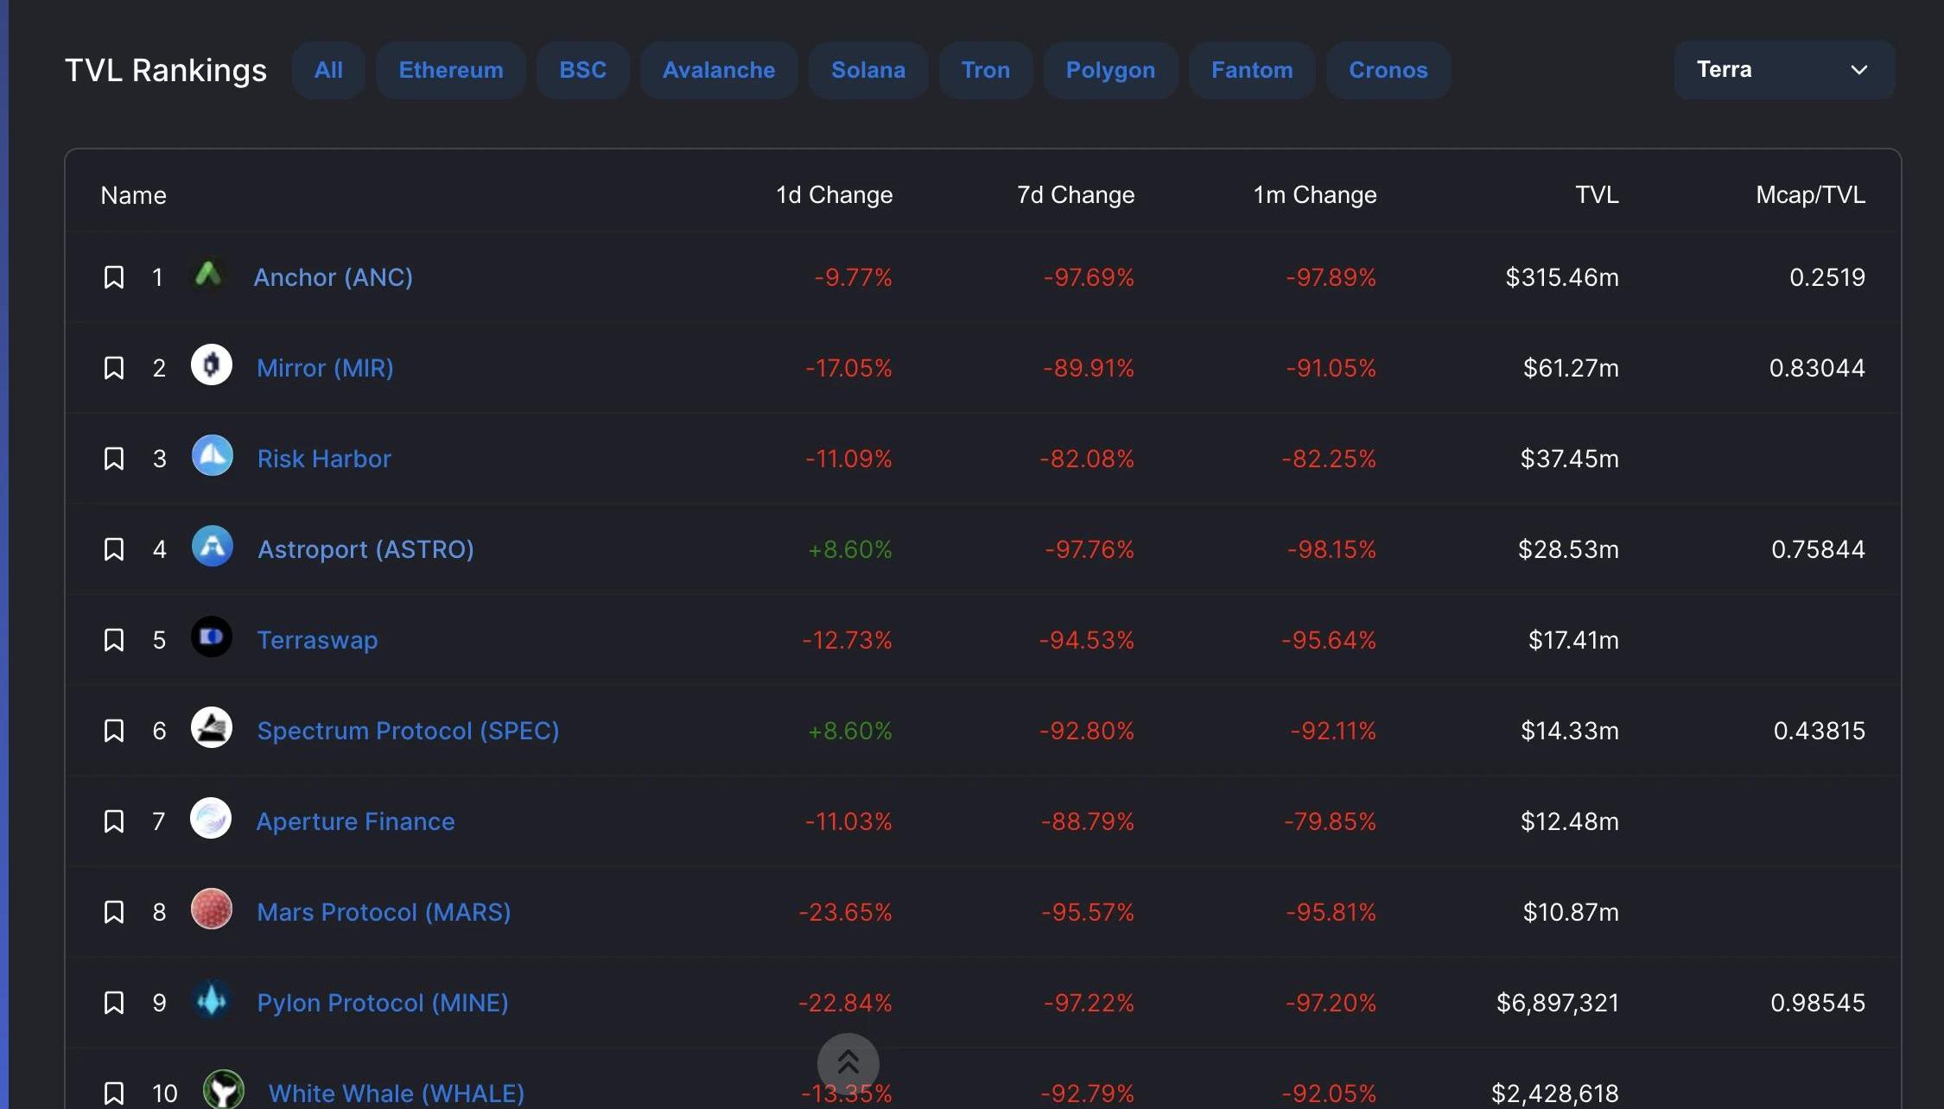Click the Spectrum Protocol logo icon
Viewport: 1944px width, 1109px height.
coord(212,728)
